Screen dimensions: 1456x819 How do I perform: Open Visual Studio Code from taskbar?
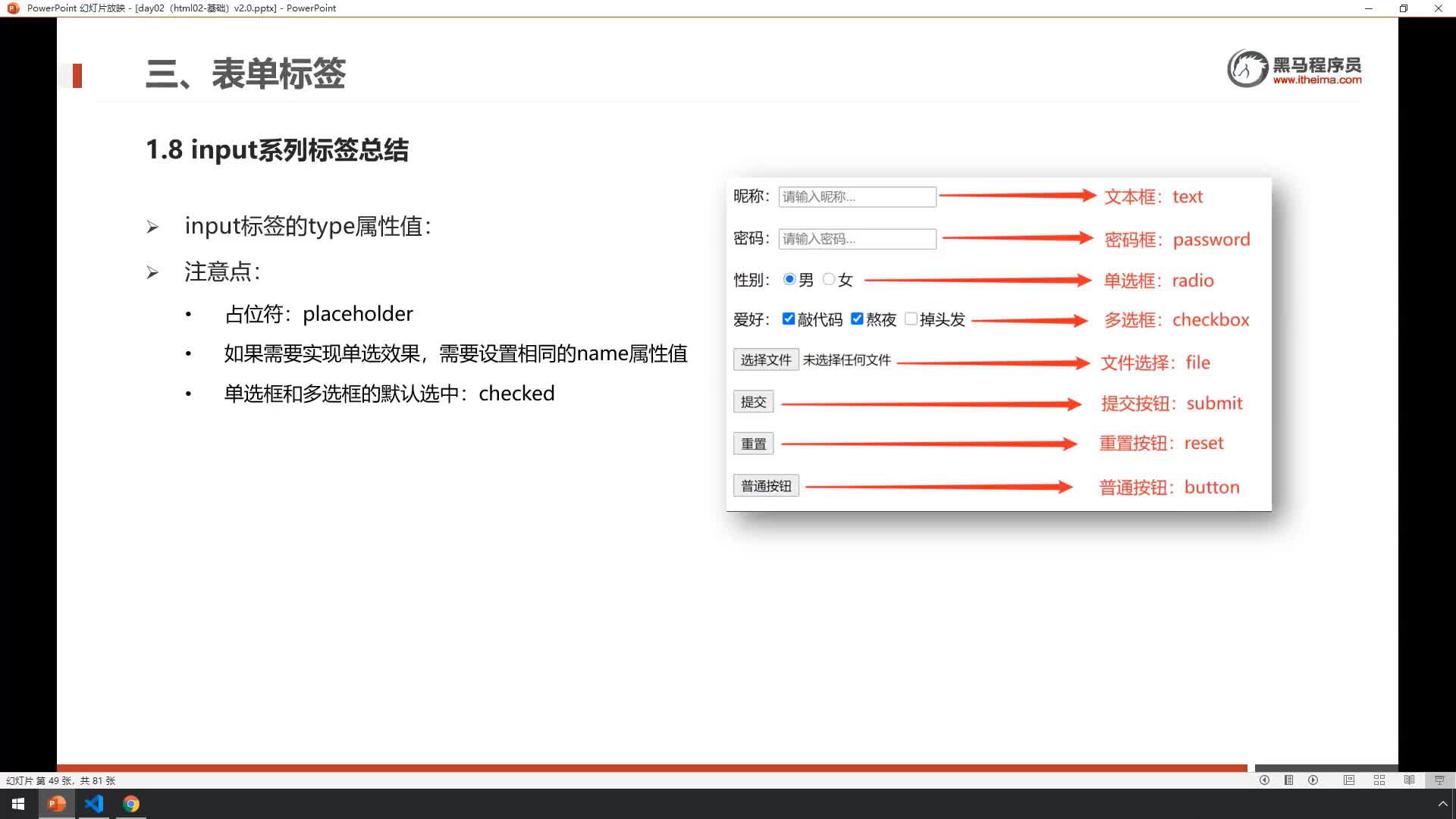pos(94,804)
